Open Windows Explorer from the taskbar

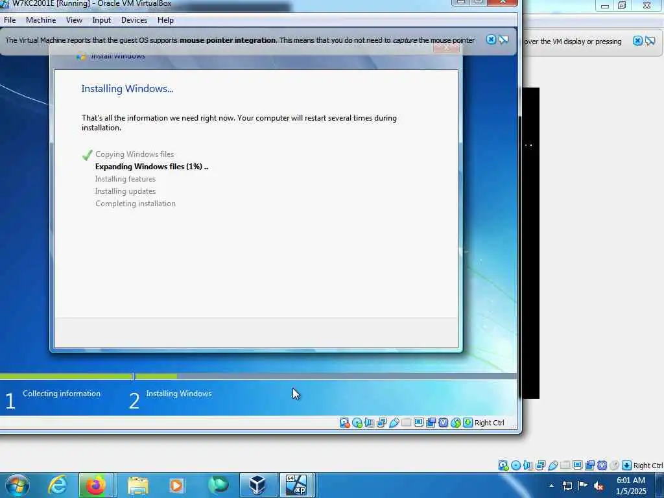click(x=137, y=485)
